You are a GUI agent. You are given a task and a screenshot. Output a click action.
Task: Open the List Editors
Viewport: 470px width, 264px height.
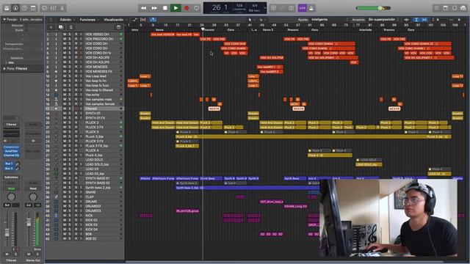coord(437,8)
